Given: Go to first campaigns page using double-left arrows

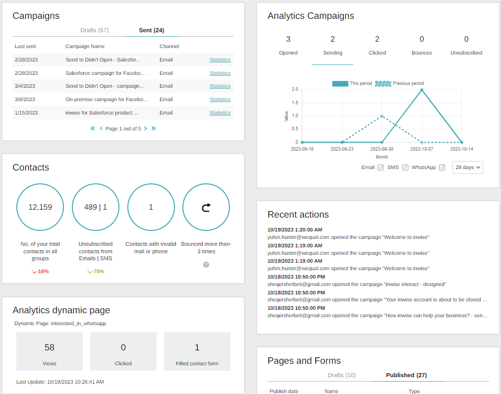Looking at the screenshot, I should click(x=93, y=128).
